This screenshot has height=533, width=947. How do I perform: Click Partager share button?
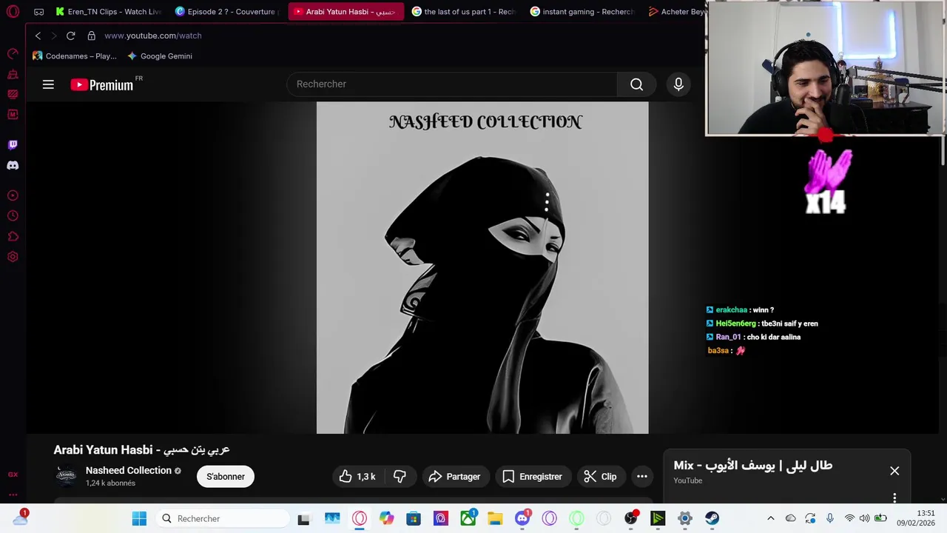point(454,477)
